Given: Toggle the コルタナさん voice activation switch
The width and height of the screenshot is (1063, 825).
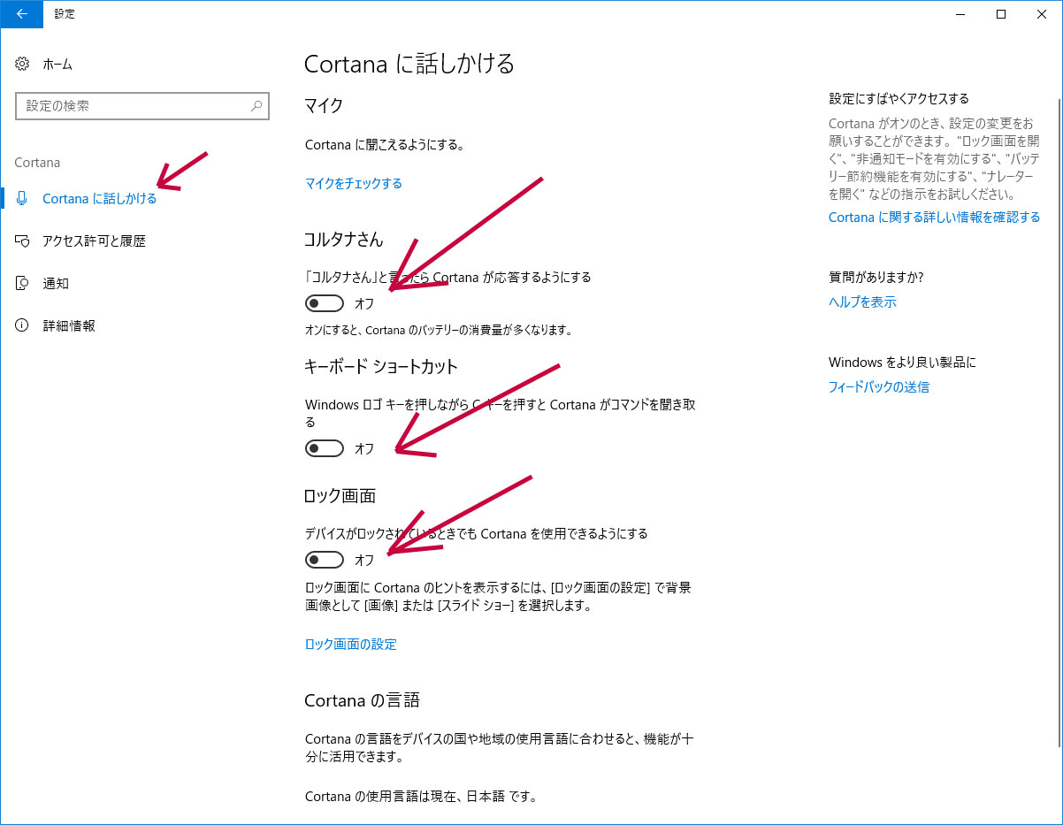Looking at the screenshot, I should point(324,303).
